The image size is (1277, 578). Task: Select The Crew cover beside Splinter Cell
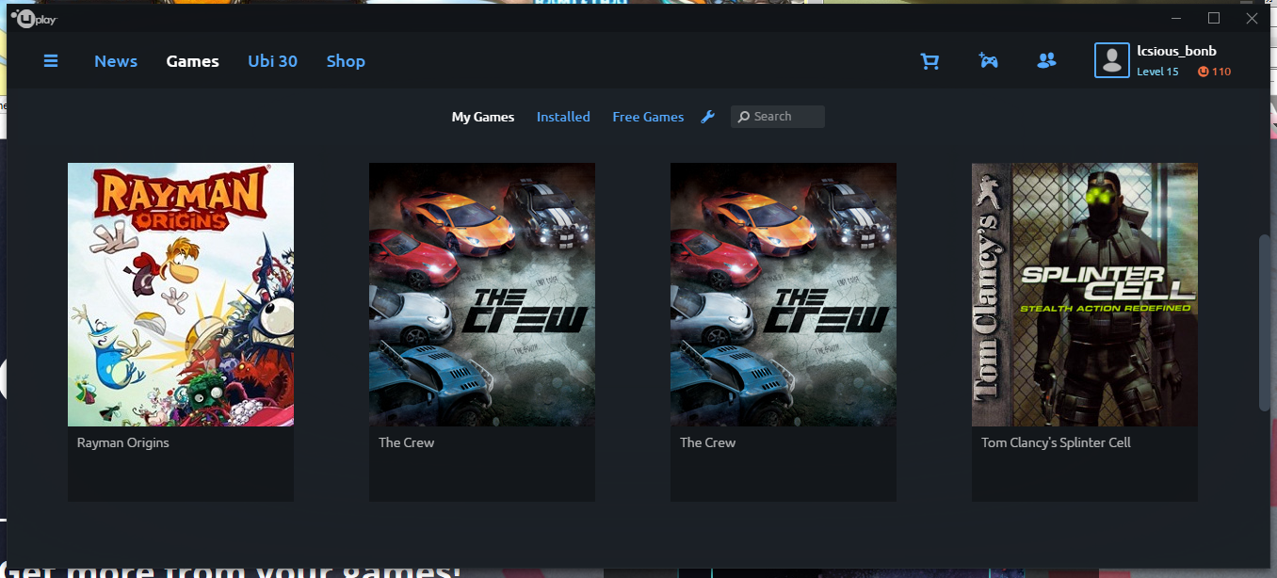coord(784,295)
